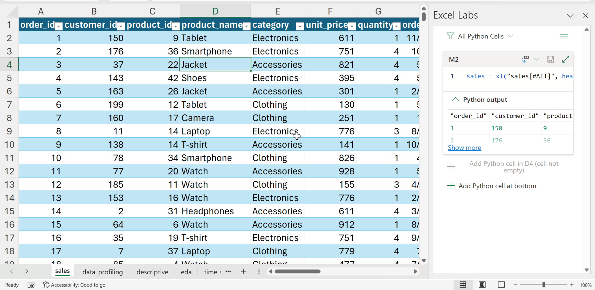Select Normal grid view icon

point(463,285)
